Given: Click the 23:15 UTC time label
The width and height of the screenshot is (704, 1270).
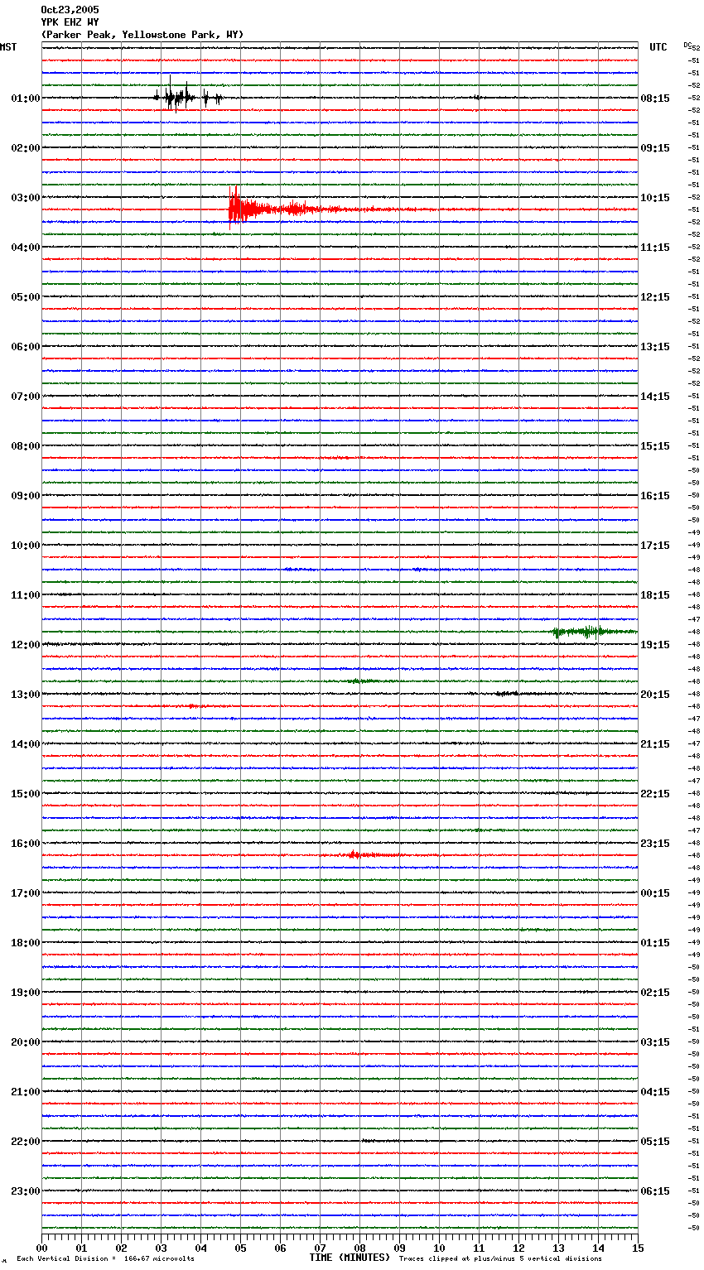Looking at the screenshot, I should pos(655,844).
